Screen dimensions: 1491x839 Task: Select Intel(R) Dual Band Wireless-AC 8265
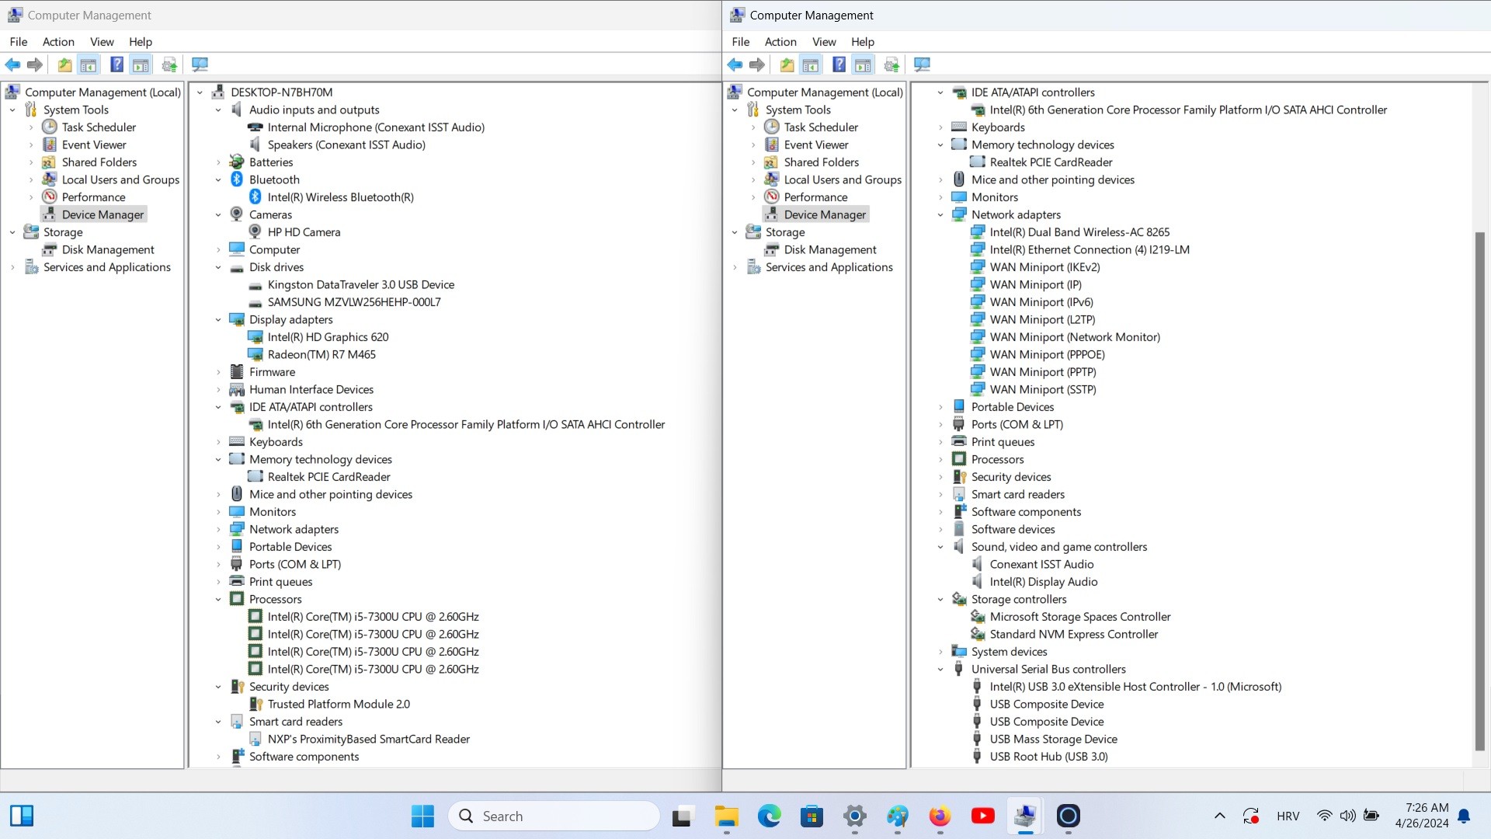[x=1079, y=232]
